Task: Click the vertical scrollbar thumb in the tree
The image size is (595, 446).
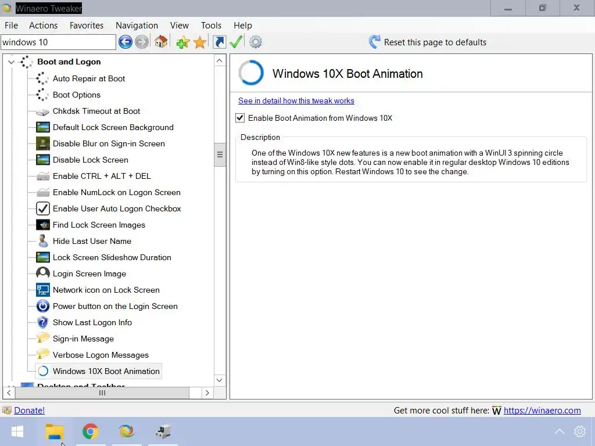Action: 219,154
